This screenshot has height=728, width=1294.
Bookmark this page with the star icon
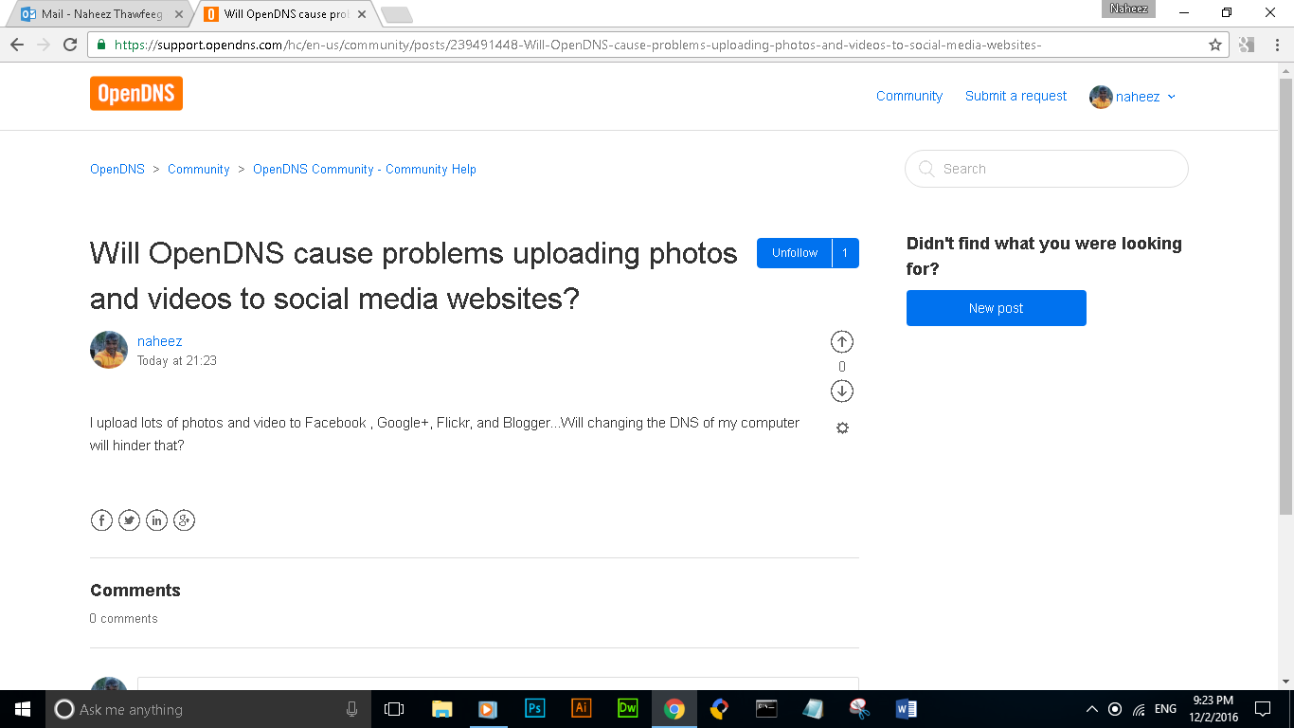[1214, 45]
